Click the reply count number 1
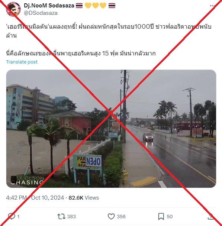Viewport: 222px width, 226px height. (18, 216)
